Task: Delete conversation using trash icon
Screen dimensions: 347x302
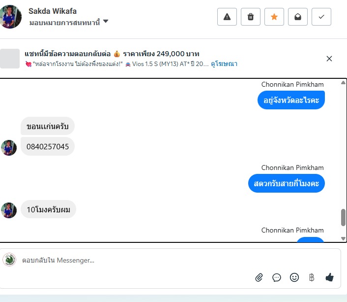Action: click(251, 17)
